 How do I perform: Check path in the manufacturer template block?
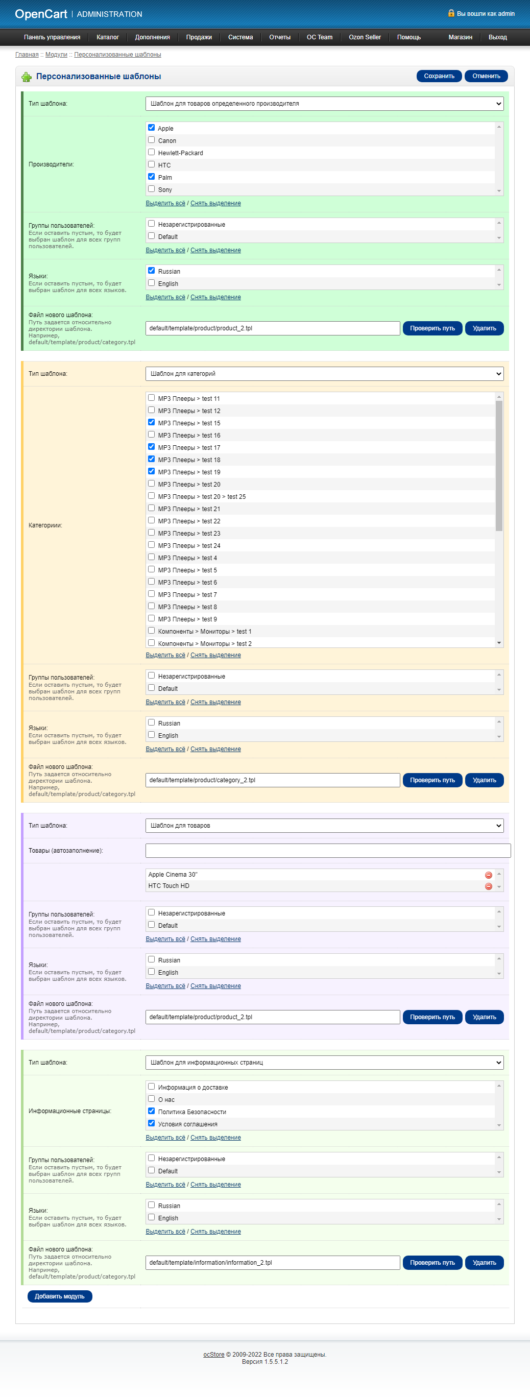432,328
